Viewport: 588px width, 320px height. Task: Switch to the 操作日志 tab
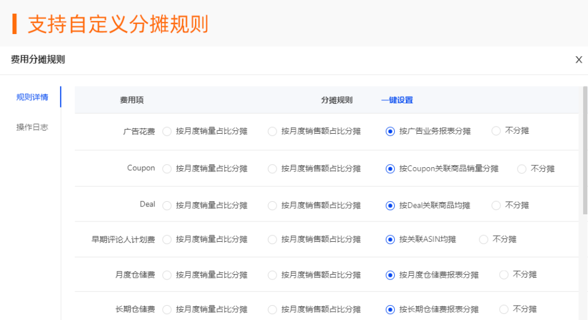(32, 127)
